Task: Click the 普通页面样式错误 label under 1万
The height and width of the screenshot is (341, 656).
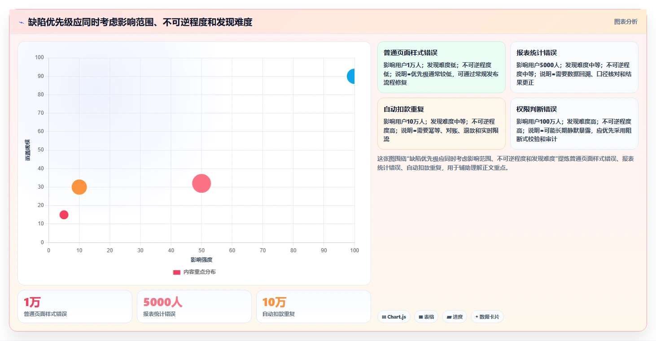Action: click(45, 314)
